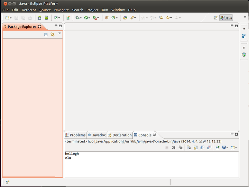Click the Display Selected Console monitor icon

tap(224, 148)
